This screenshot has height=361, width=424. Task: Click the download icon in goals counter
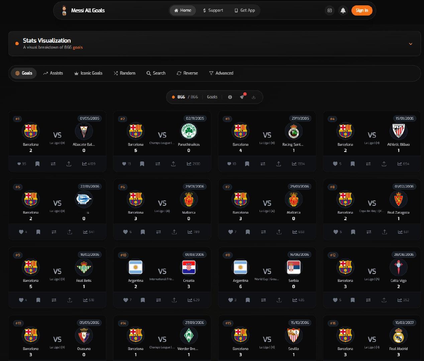(x=253, y=97)
